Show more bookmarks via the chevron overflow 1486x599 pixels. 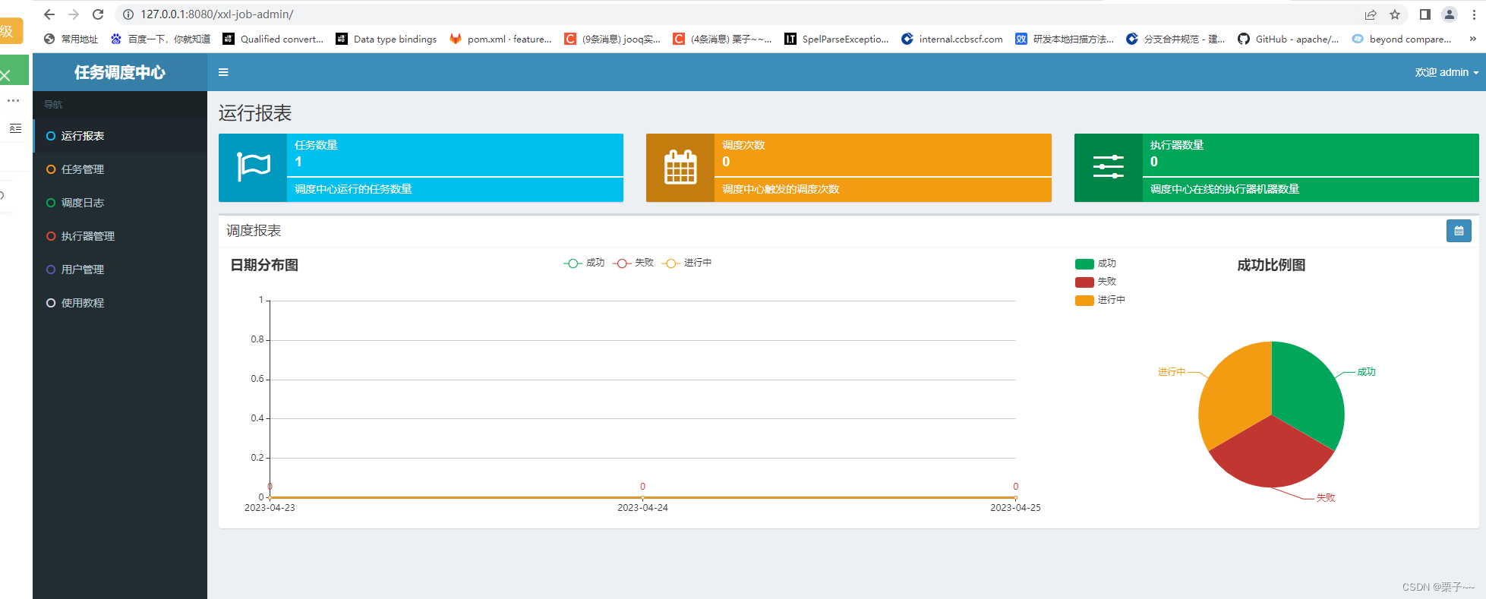[1472, 39]
